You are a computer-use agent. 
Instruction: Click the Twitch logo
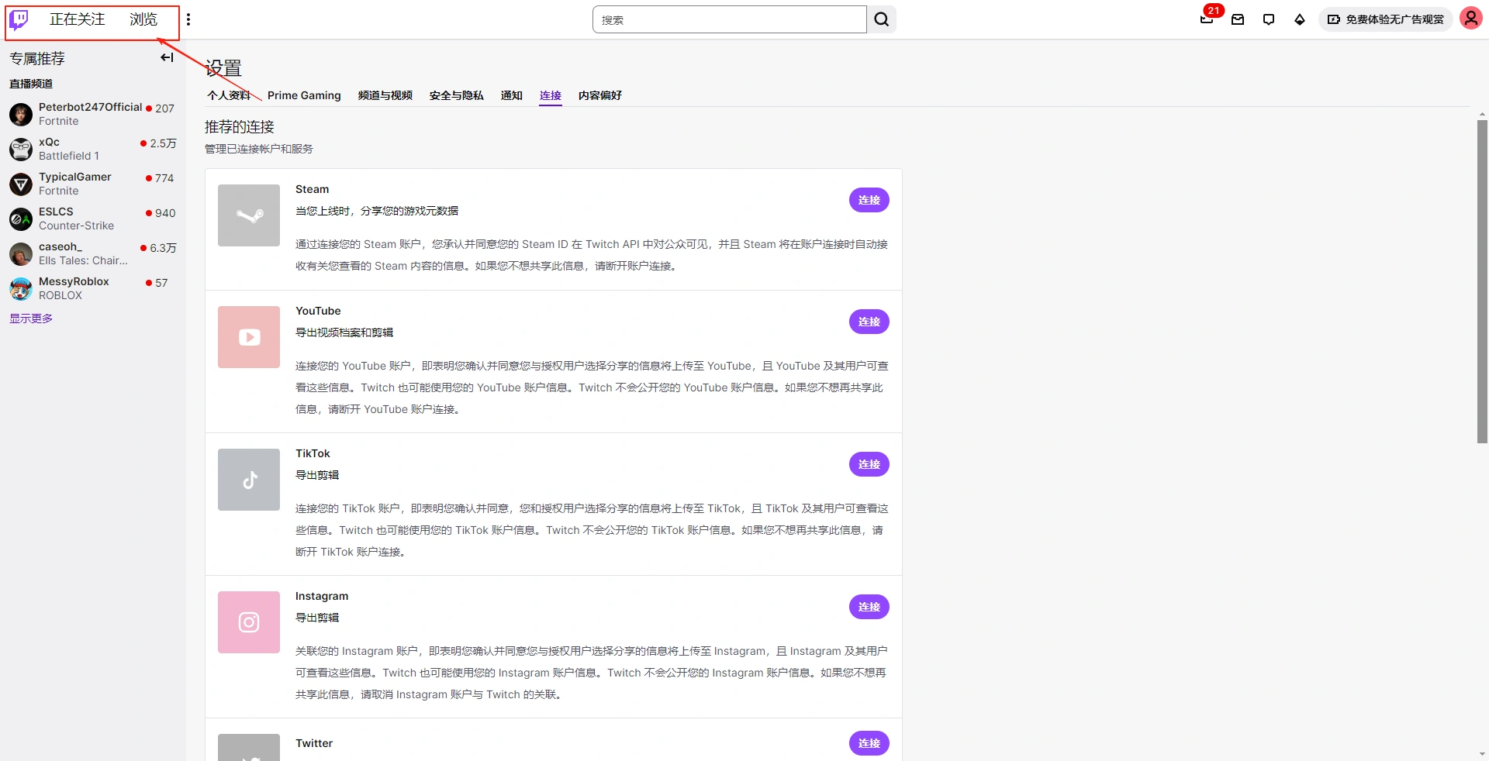click(x=19, y=19)
